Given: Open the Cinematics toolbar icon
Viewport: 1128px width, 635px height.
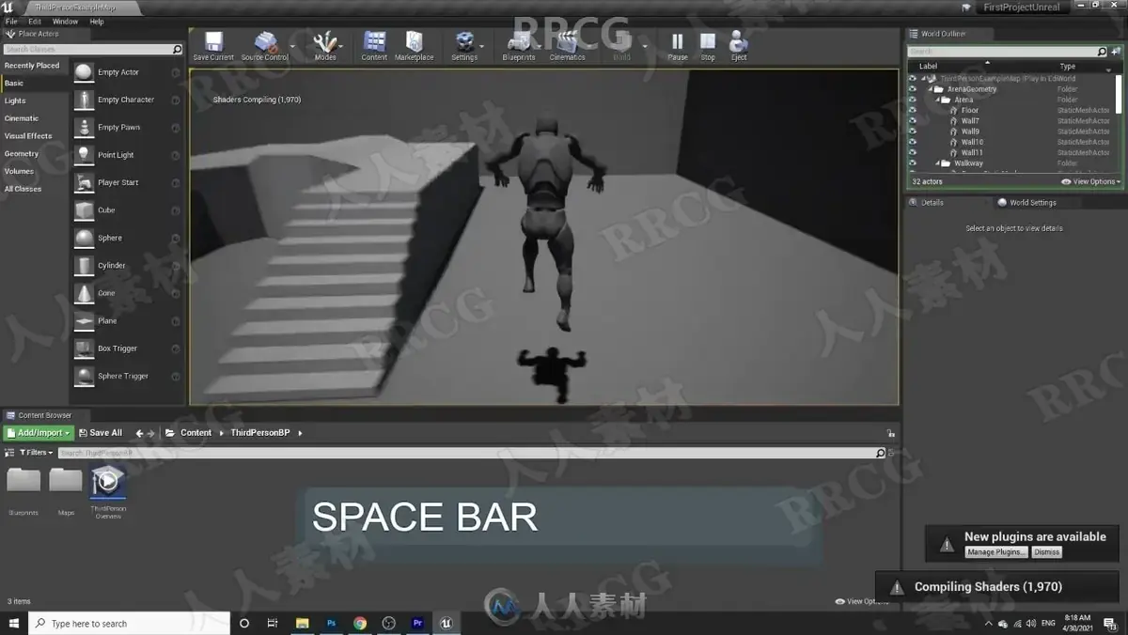Looking at the screenshot, I should click(x=567, y=42).
